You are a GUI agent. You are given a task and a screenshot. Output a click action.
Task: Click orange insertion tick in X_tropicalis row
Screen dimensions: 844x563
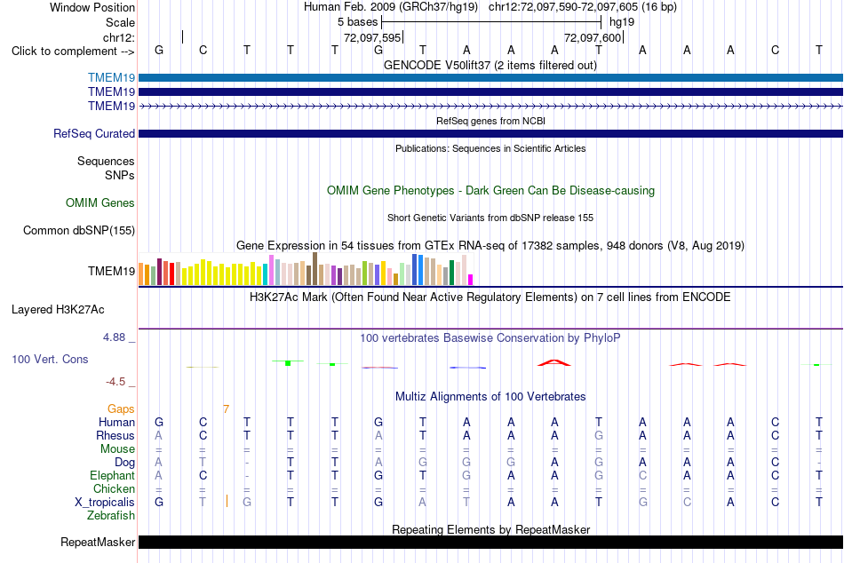227,501
